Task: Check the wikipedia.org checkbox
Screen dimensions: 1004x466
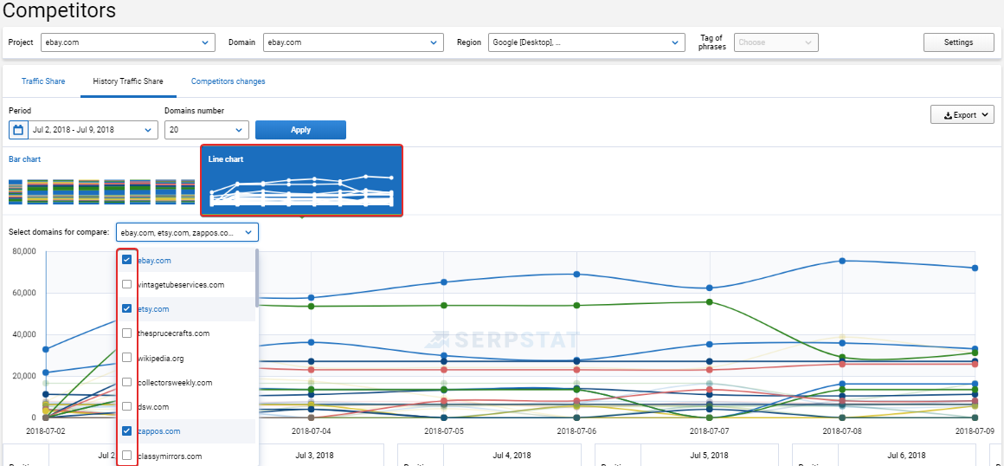Action: (126, 358)
